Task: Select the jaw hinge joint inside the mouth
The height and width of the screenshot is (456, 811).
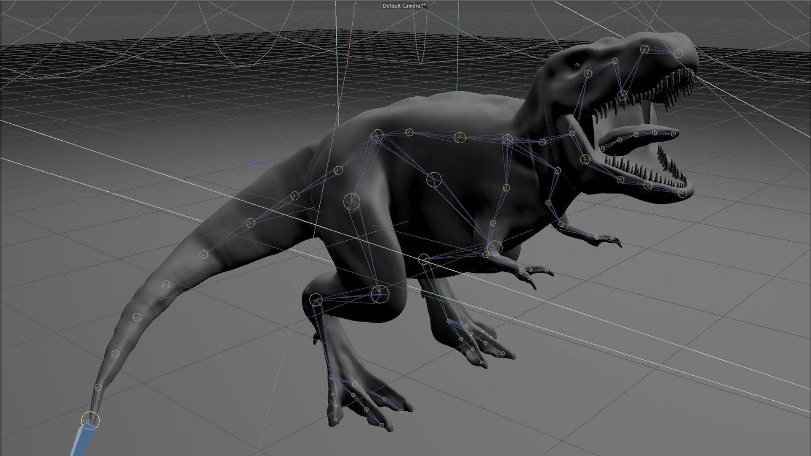Action: [585, 159]
